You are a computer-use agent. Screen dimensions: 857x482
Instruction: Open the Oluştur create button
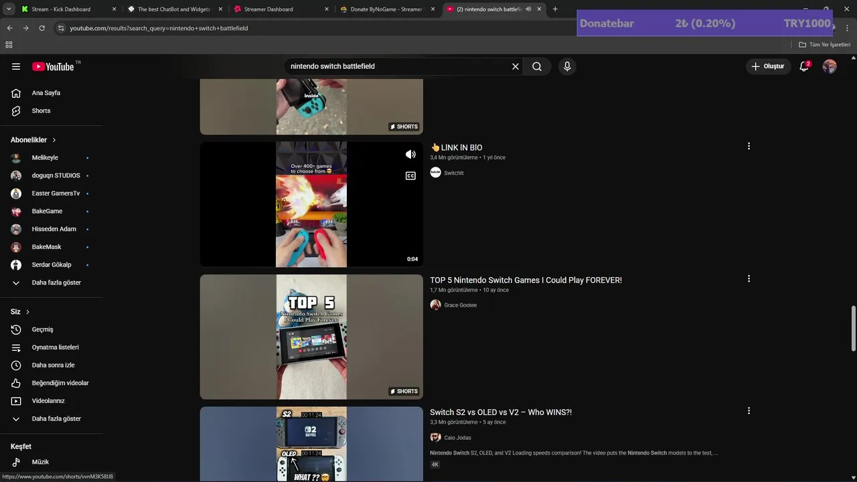pos(767,66)
